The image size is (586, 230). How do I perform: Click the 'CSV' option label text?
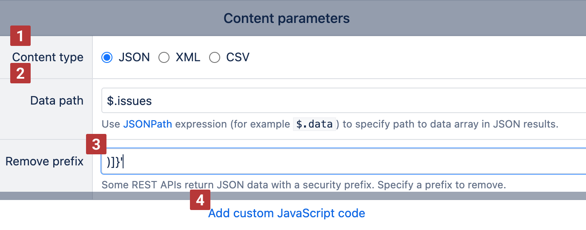coord(238,57)
